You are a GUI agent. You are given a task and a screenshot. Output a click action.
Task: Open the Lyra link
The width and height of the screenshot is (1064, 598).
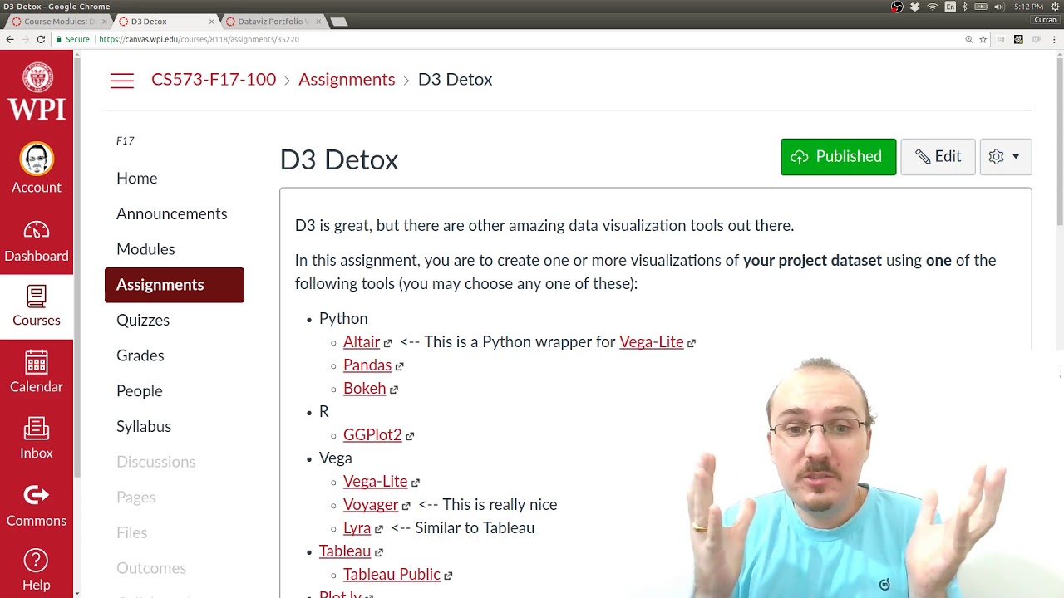357,528
